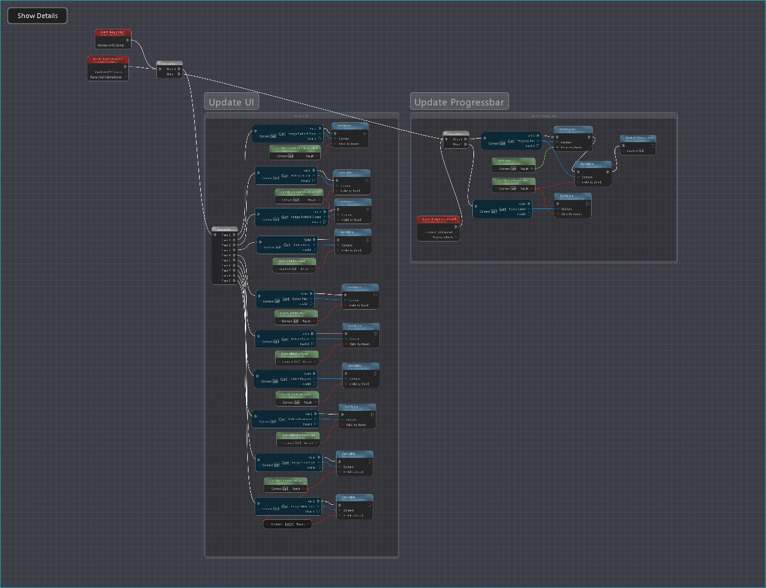
Task: Select the Get Progress green node
Action: (513, 165)
